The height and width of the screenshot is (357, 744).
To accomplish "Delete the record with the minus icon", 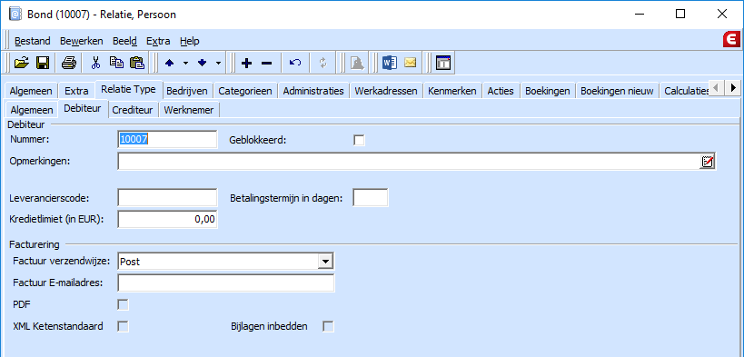I will tap(267, 63).
